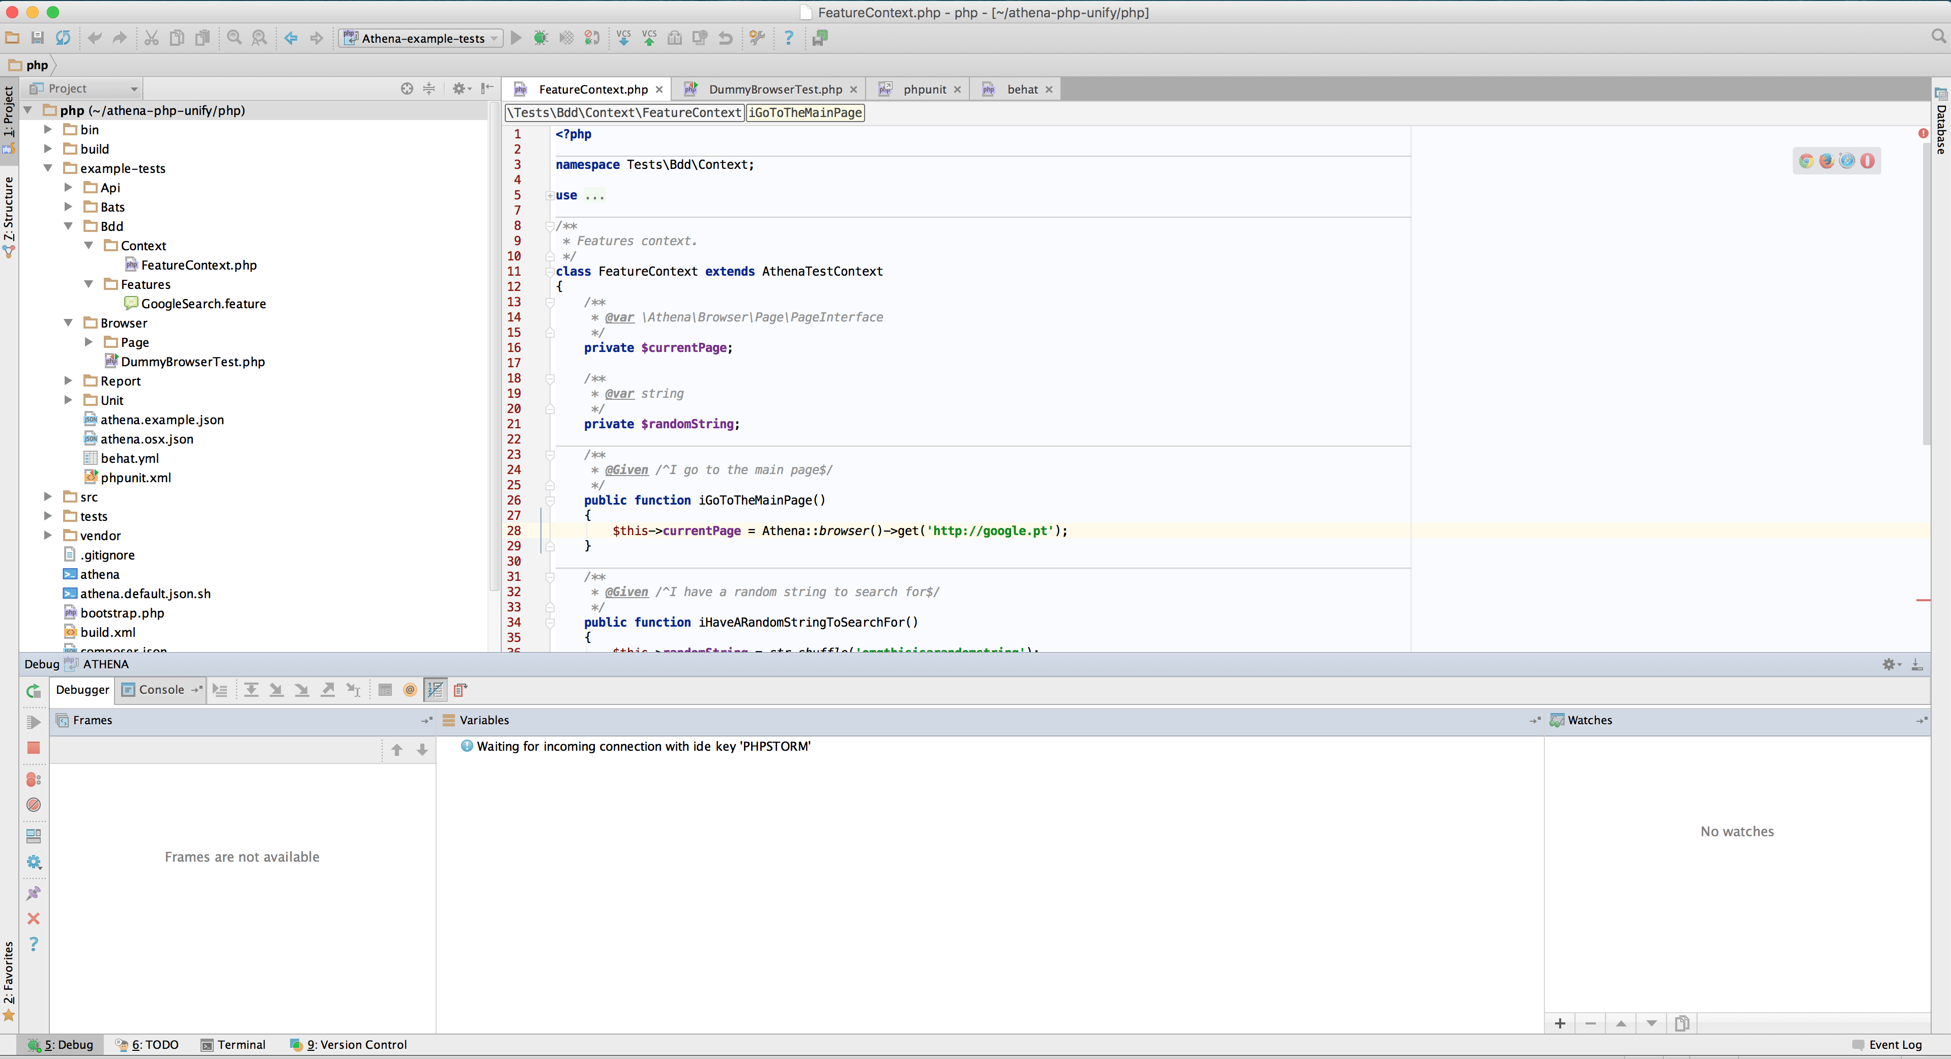Collapse the example-tests folder
The width and height of the screenshot is (1951, 1059).
[48, 168]
